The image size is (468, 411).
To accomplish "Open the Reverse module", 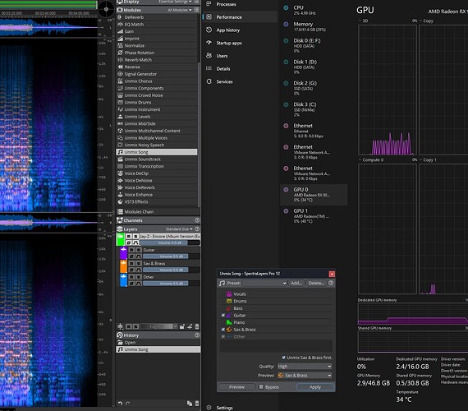I will click(156, 67).
